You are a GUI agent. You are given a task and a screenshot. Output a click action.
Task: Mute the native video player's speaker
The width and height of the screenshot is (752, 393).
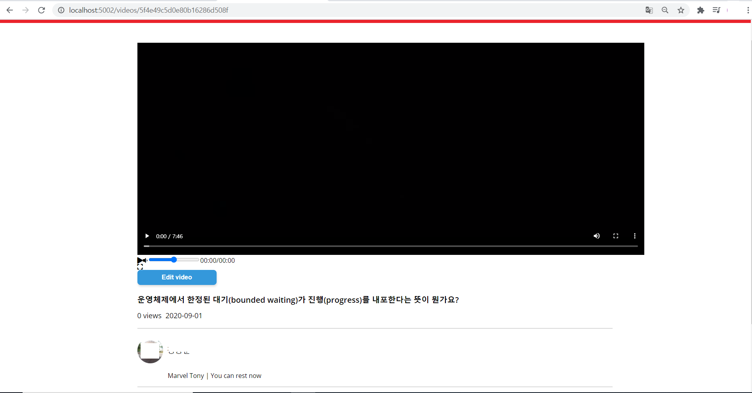tap(597, 236)
